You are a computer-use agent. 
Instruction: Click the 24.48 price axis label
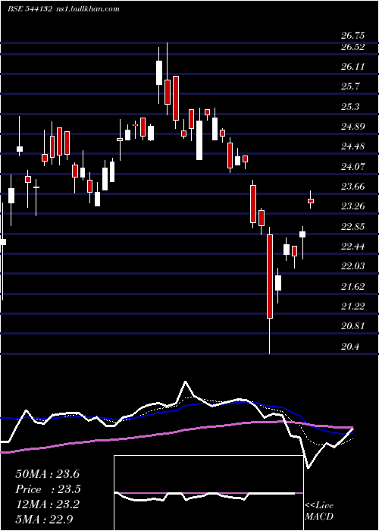(x=352, y=146)
